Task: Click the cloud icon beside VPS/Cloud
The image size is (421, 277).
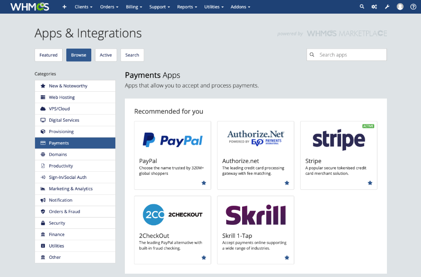Action: click(43, 109)
